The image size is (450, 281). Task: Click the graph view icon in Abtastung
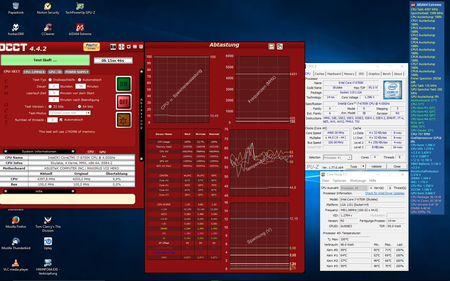pyautogui.click(x=272, y=47)
